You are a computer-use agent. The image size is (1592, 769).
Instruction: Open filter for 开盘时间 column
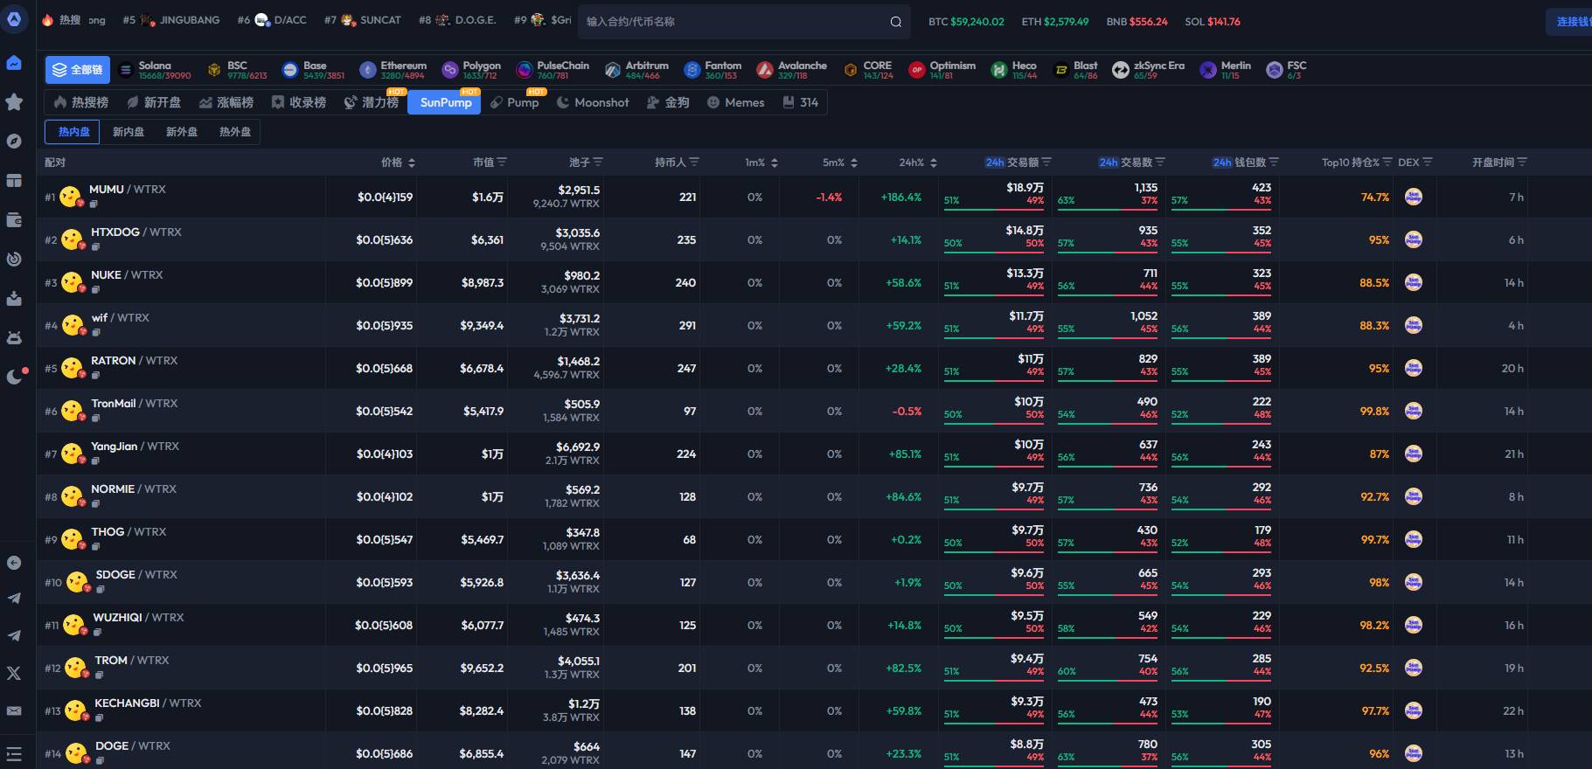(x=1522, y=163)
